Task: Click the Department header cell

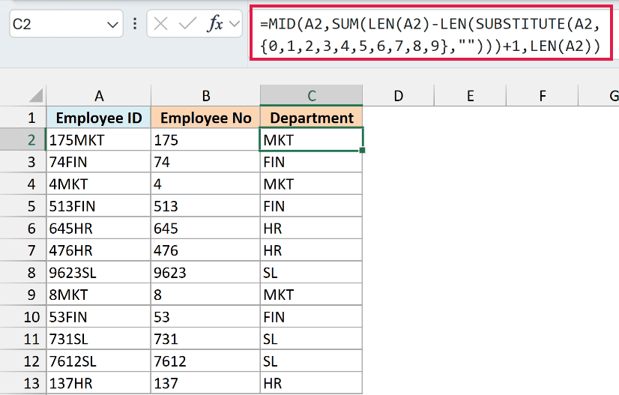Action: pos(312,118)
